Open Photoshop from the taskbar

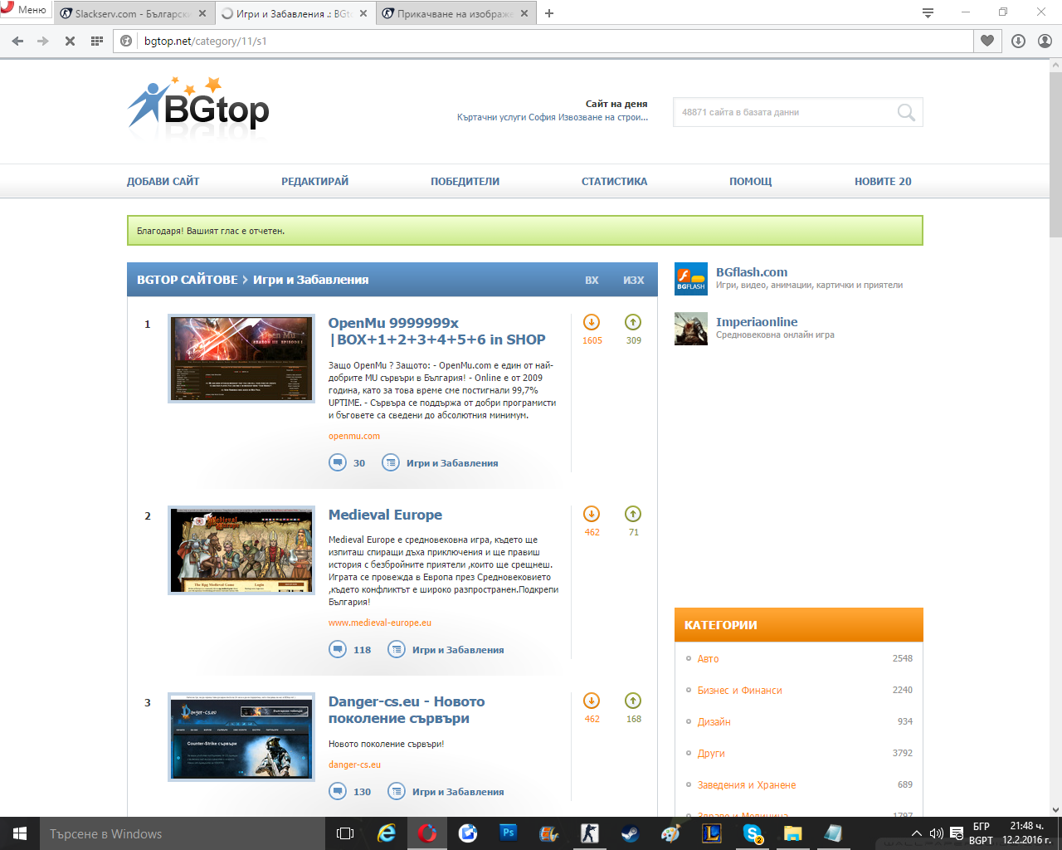[509, 833]
